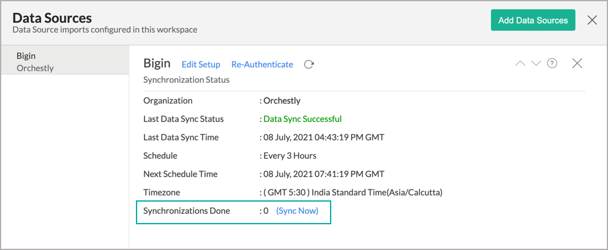Close the Data Sources dialog
This screenshot has width=608, height=250.
click(x=592, y=20)
